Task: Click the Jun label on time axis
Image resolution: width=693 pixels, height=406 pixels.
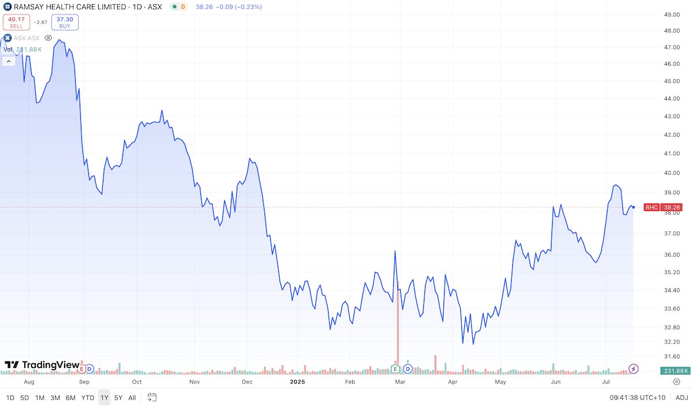Action: (x=556, y=382)
